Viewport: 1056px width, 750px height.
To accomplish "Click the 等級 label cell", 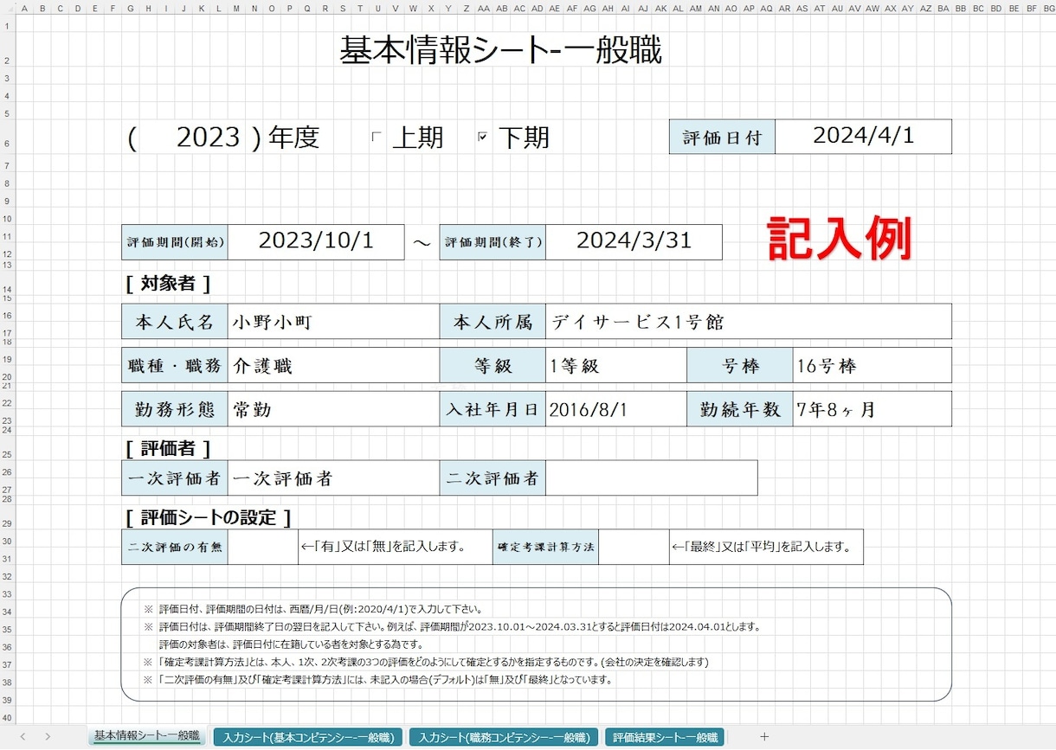I will click(x=493, y=365).
